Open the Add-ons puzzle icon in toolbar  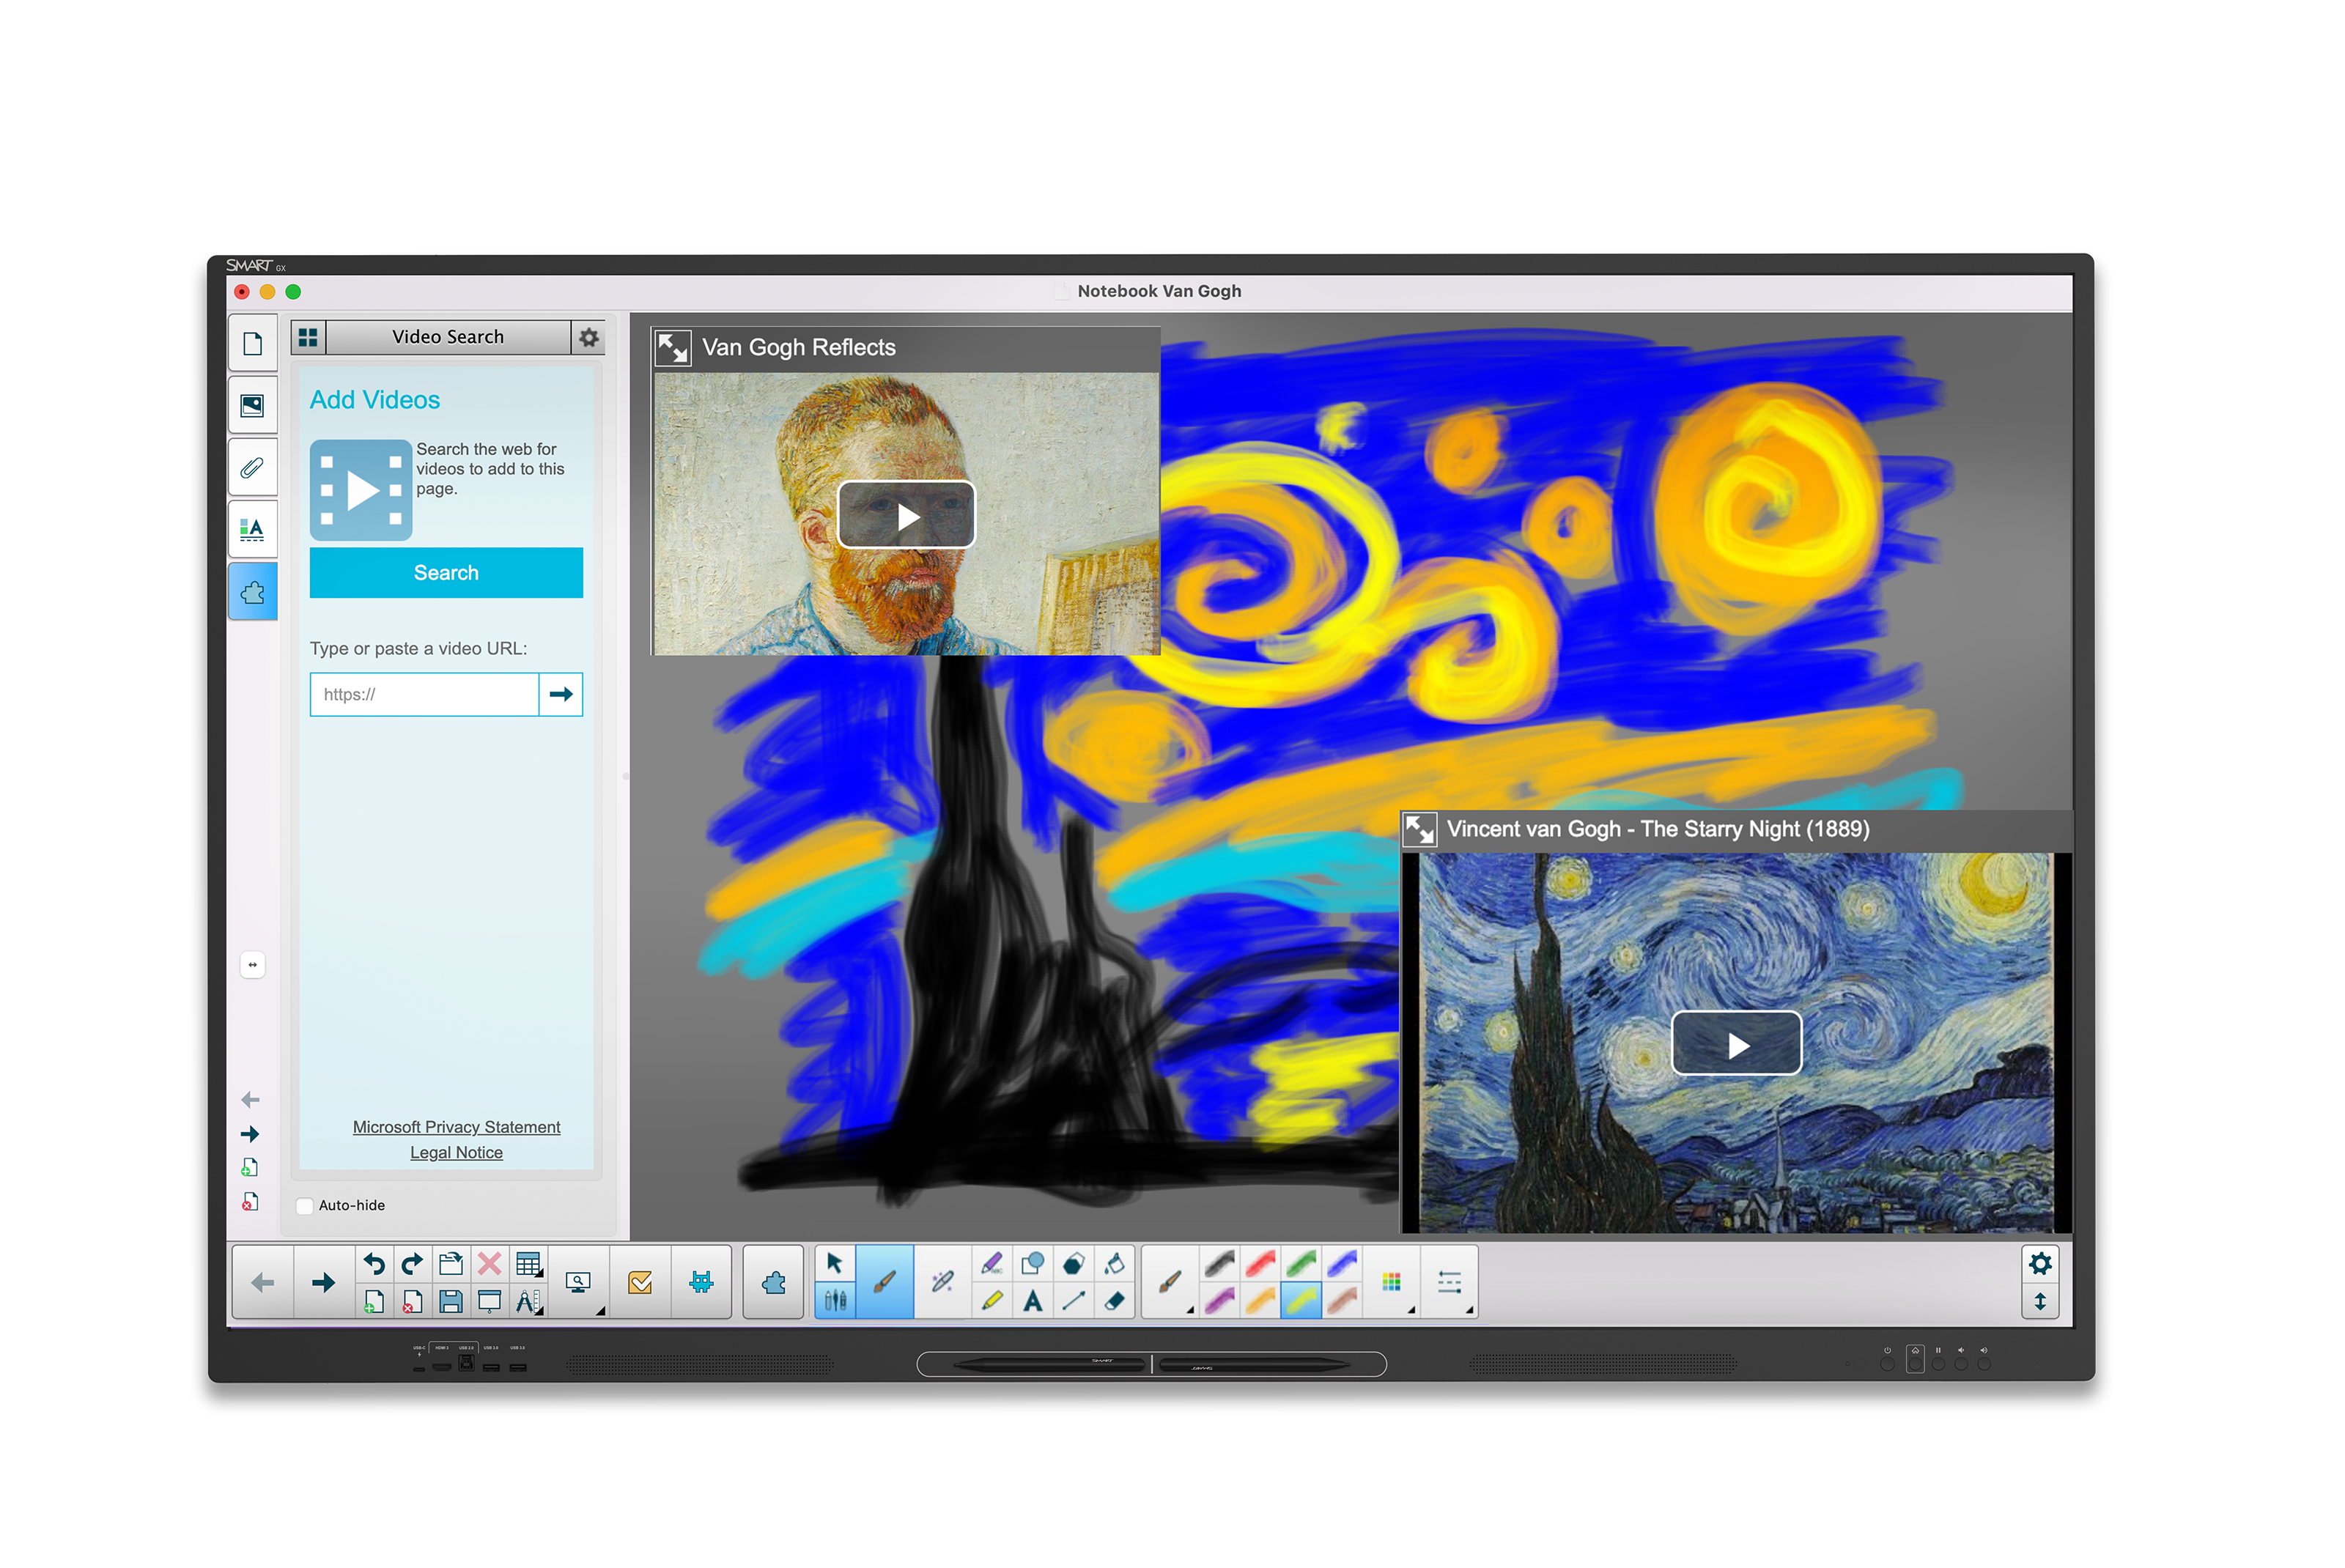tap(773, 1282)
